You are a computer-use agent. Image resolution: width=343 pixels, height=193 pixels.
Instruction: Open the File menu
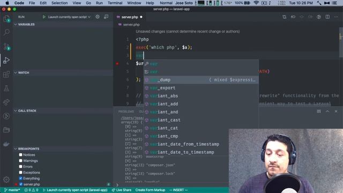click(x=32, y=3)
